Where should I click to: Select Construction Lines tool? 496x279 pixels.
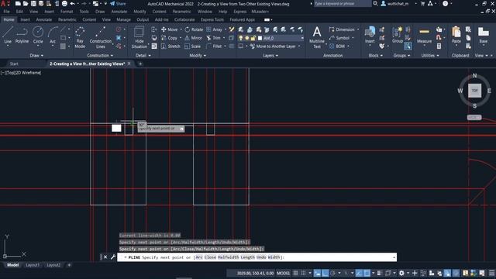tap(100, 37)
